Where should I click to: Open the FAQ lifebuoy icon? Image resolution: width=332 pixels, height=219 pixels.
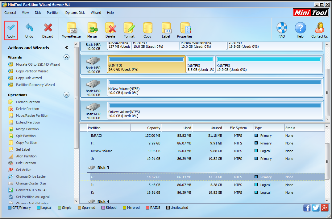coord(282,30)
